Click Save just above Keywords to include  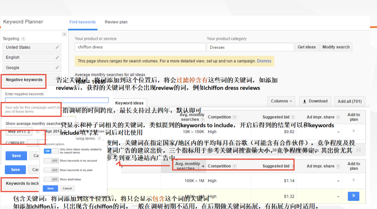[x=15, y=170]
